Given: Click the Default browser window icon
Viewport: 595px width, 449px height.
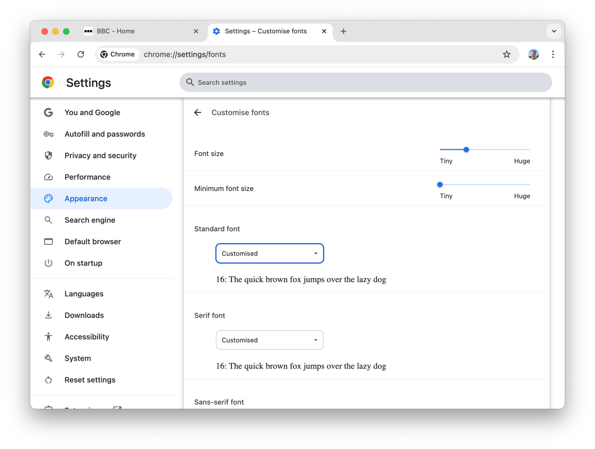Looking at the screenshot, I should tap(49, 242).
